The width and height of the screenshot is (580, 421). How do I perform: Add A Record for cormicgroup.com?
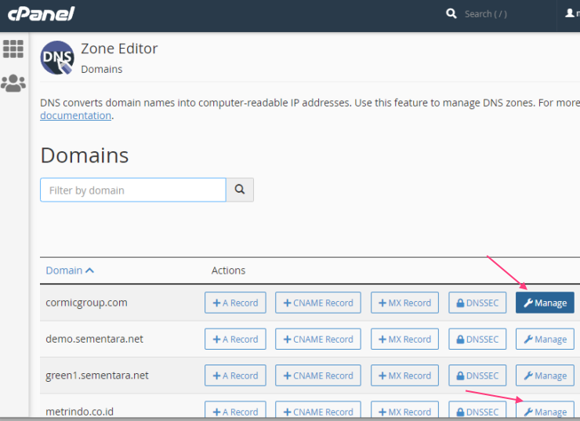pos(235,303)
